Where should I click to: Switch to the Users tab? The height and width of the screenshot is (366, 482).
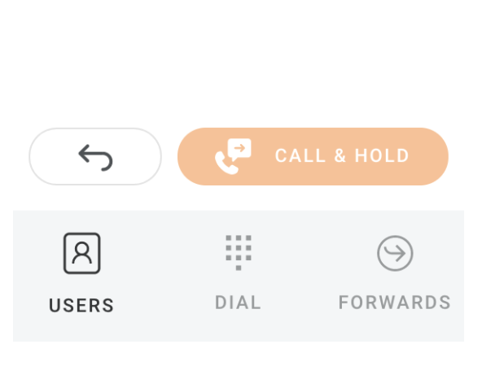click(x=81, y=273)
